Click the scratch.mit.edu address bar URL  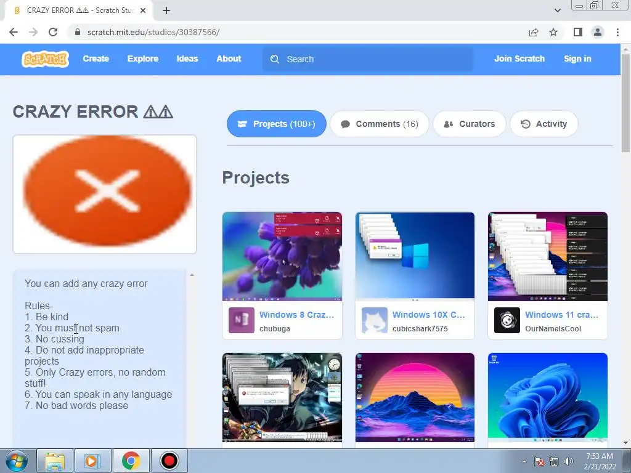[153, 32]
